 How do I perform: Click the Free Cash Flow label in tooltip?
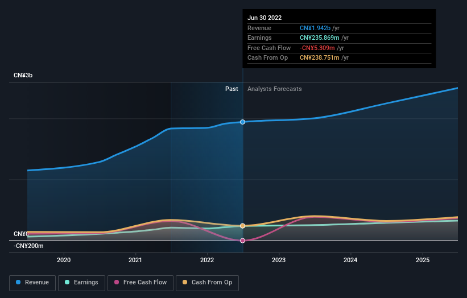pos(269,48)
